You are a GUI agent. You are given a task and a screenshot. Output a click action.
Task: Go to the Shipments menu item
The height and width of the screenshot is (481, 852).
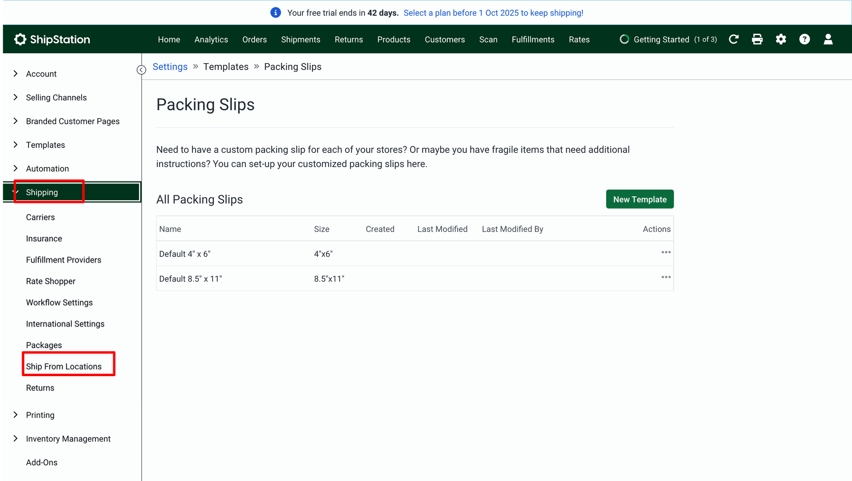(300, 40)
